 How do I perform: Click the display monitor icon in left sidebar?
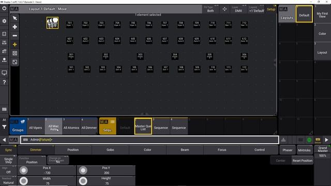pyautogui.click(x=4, y=73)
